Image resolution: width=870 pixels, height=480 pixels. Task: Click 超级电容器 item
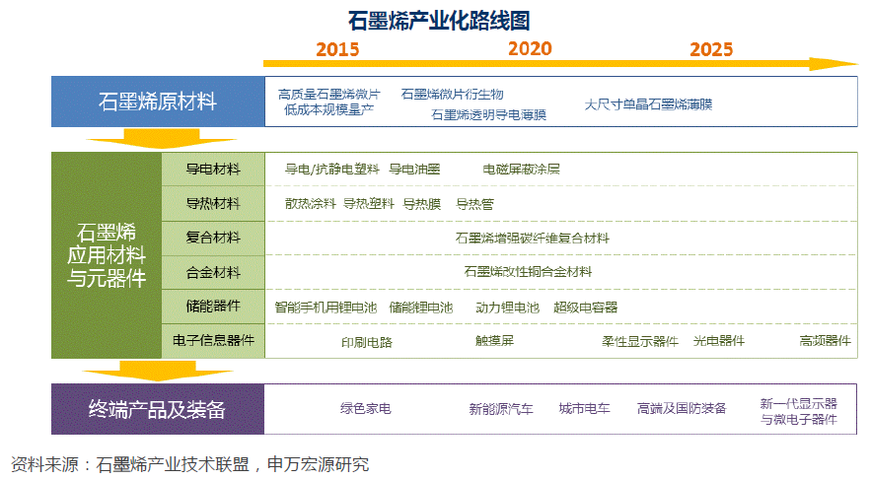click(x=585, y=308)
